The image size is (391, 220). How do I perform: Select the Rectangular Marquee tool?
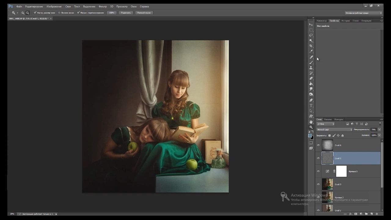[x=311, y=30]
